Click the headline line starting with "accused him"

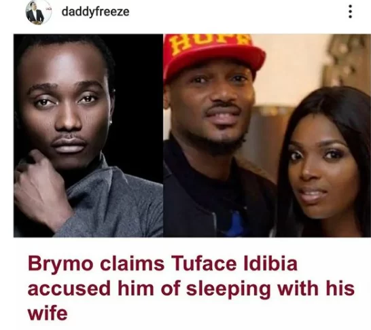click(191, 289)
